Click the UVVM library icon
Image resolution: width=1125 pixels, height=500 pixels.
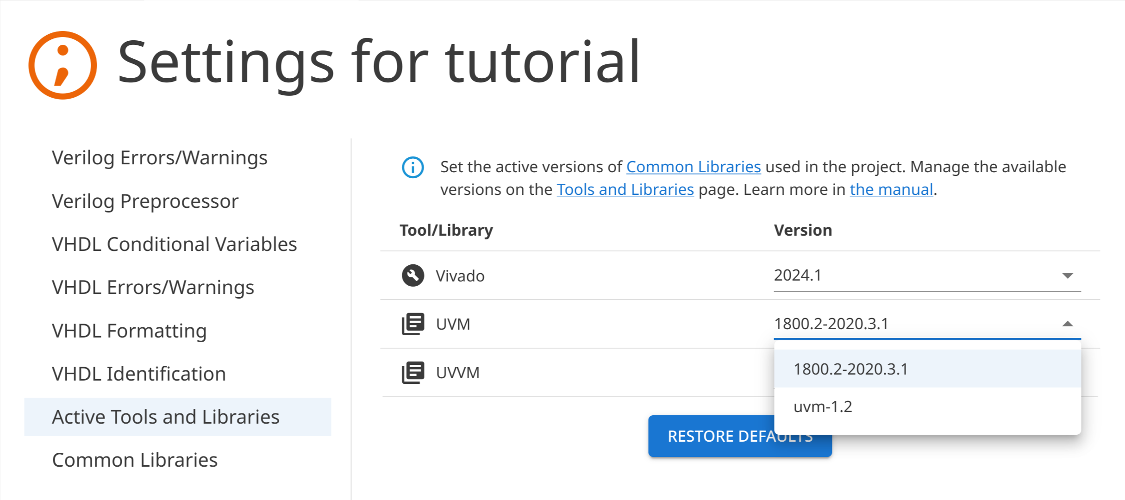412,373
